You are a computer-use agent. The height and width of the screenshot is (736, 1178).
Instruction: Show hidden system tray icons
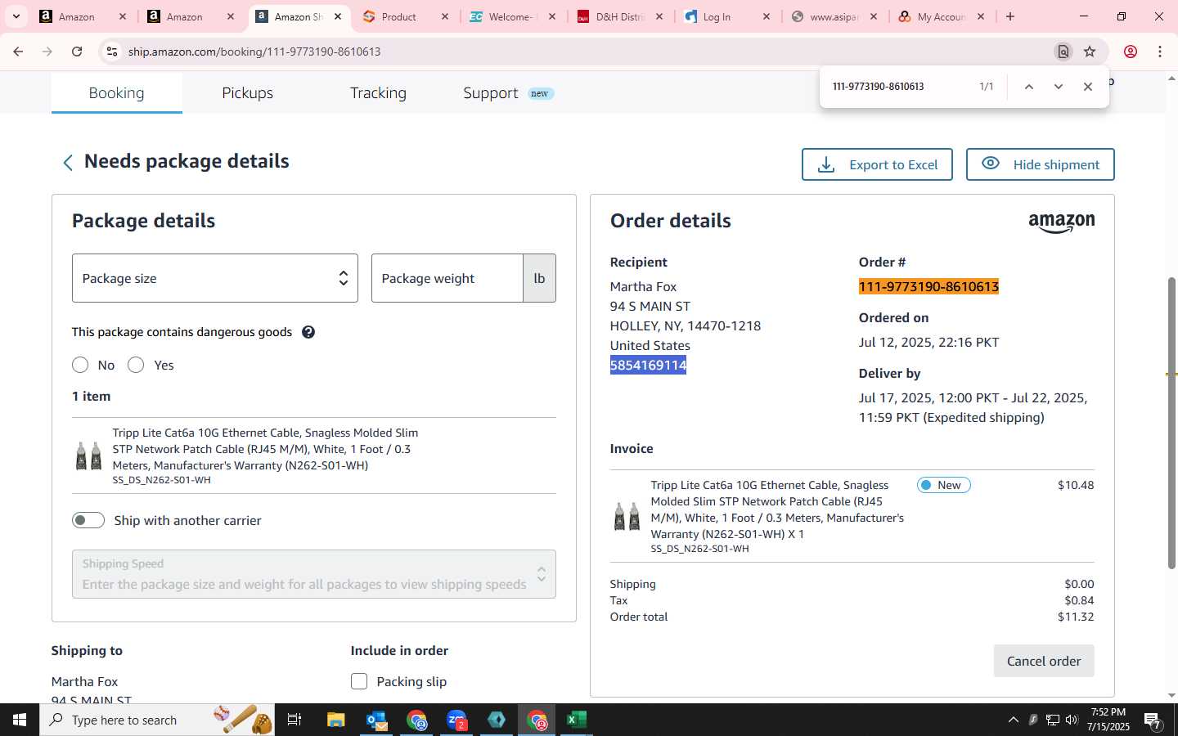[x=1014, y=720]
